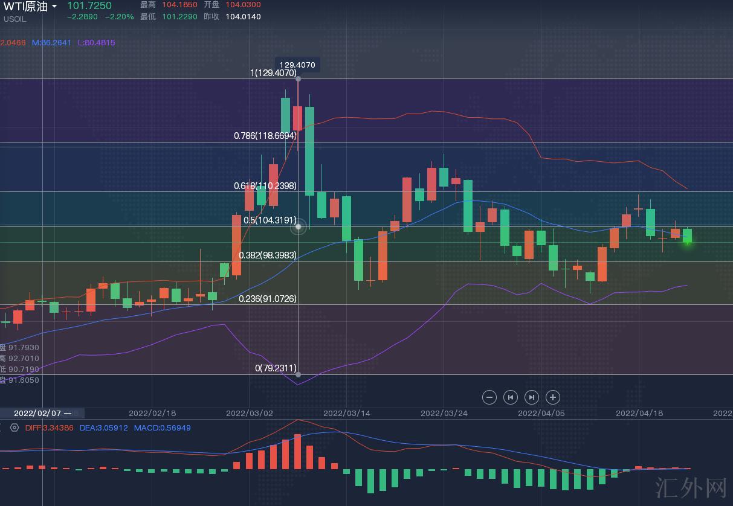Click the crosshair marker on the 0.5 level
This screenshot has height=506, width=733.
tap(298, 227)
